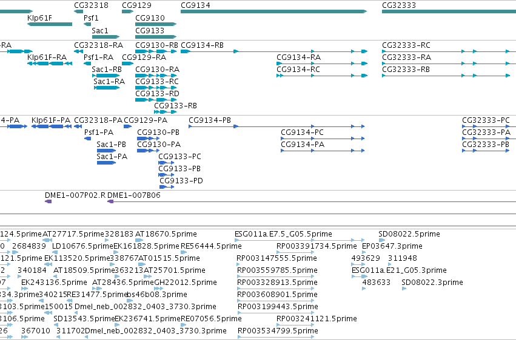Click protein CG9134-PA
The image size is (516, 340).
[x=323, y=151]
